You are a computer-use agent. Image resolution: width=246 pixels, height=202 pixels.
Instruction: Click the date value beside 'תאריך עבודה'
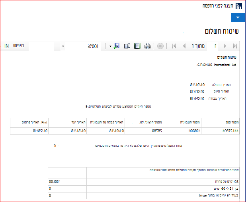197,99
